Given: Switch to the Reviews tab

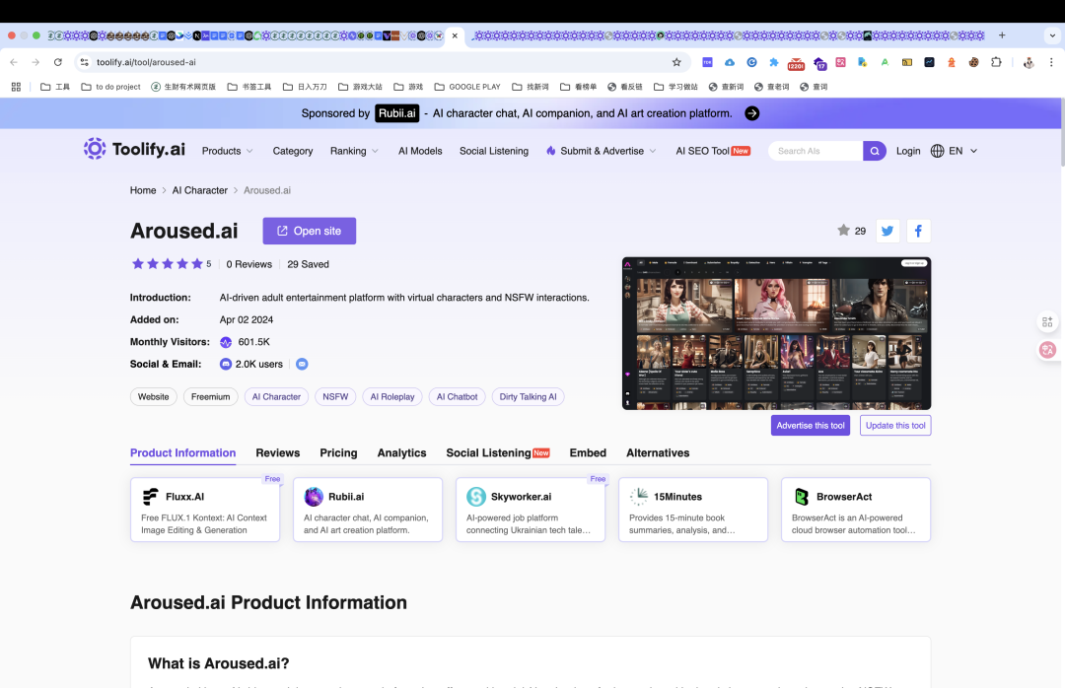Looking at the screenshot, I should (278, 453).
